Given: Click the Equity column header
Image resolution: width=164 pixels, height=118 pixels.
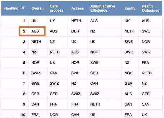Looking at the screenshot, I should click(130, 8).
